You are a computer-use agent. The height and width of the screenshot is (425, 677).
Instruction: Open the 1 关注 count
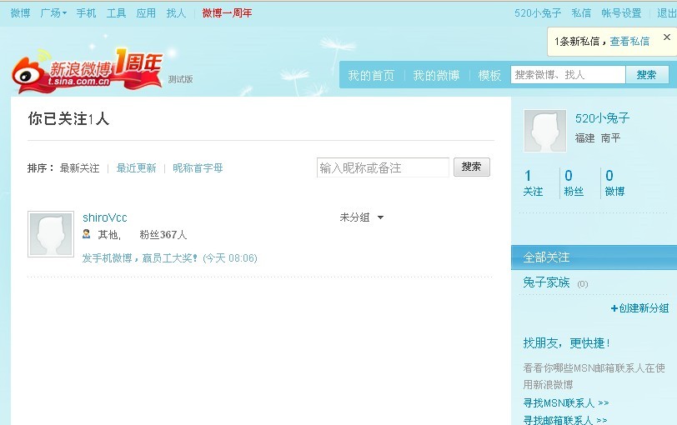tap(534, 183)
